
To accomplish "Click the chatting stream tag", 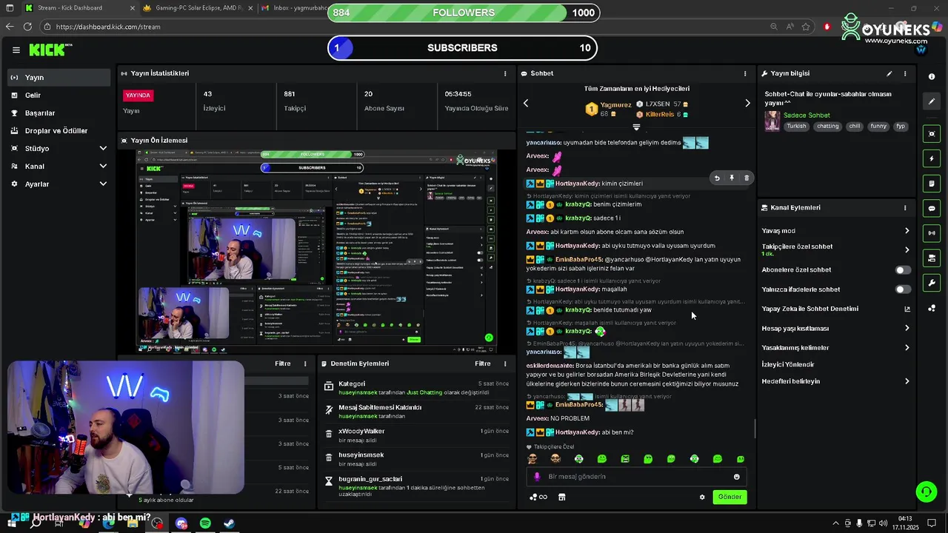I will point(828,126).
